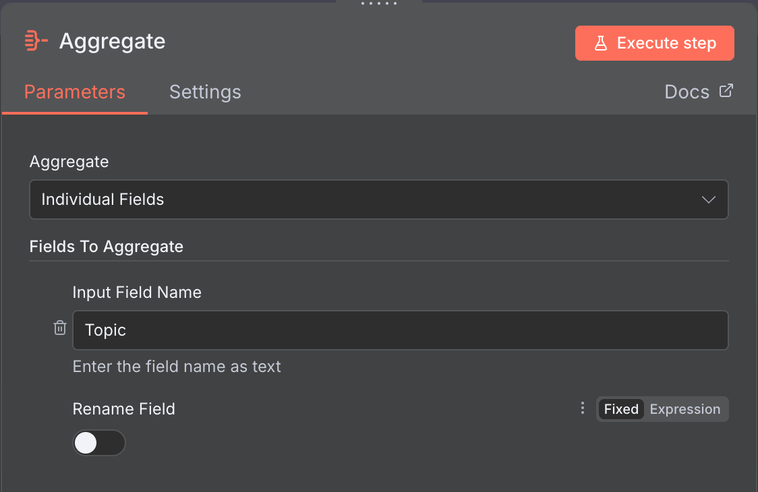Viewport: 758px width, 492px height.
Task: Click the external link icon beside Docs
Action: [x=726, y=90]
